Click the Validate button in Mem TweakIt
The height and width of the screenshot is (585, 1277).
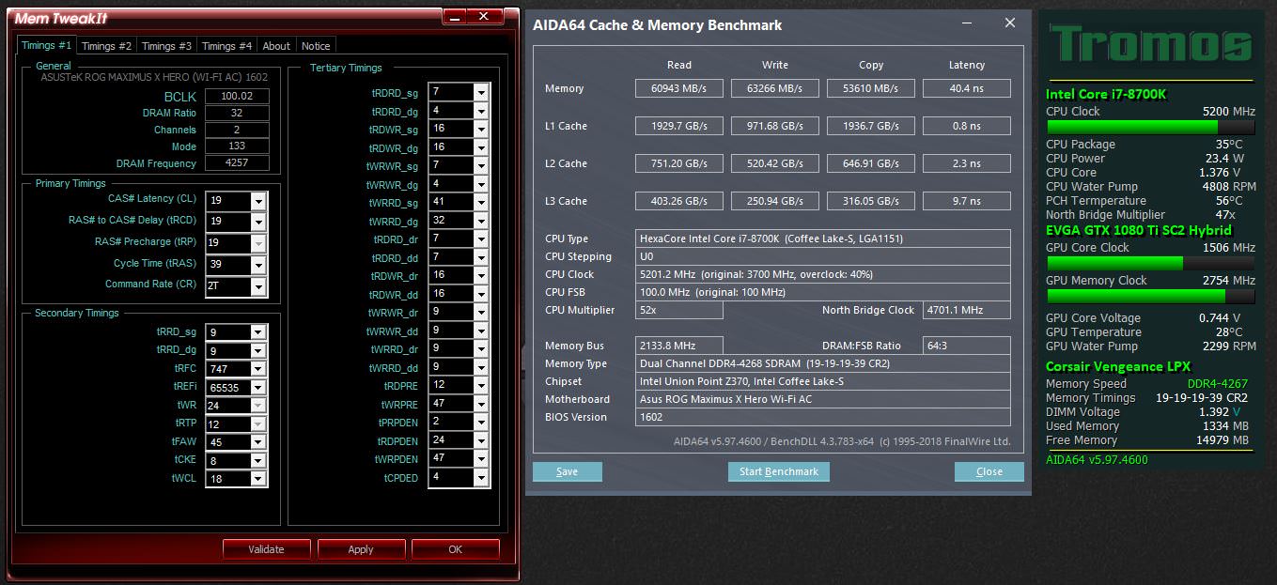coord(266,549)
